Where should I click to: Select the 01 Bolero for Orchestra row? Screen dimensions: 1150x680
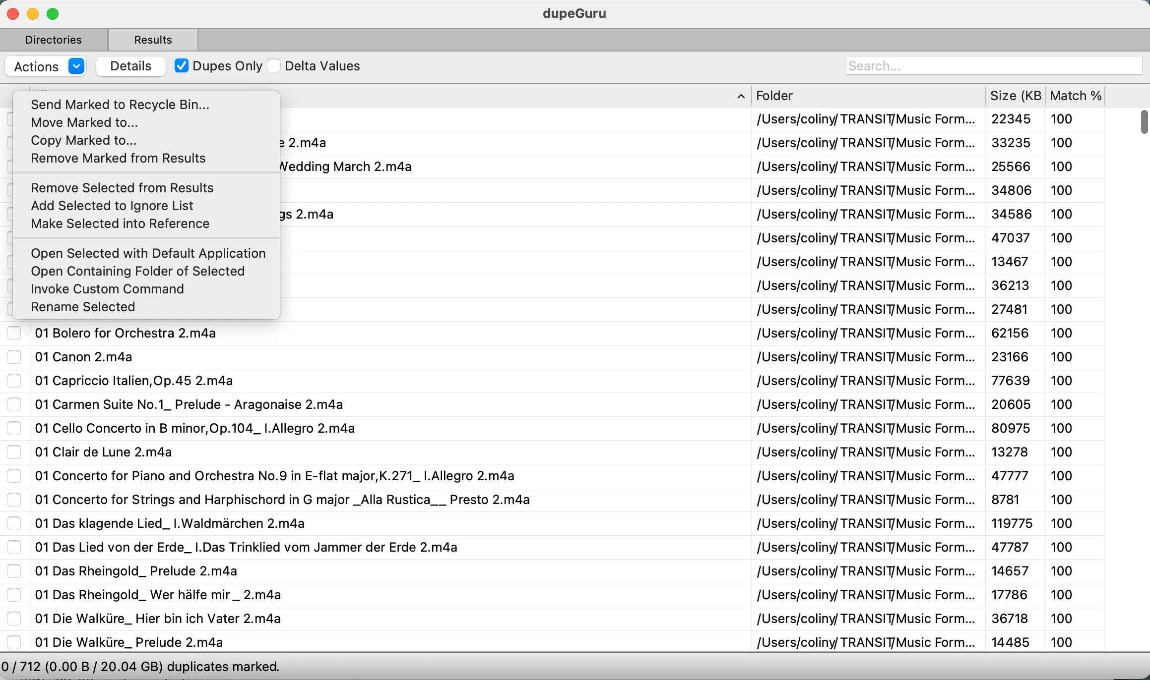125,333
